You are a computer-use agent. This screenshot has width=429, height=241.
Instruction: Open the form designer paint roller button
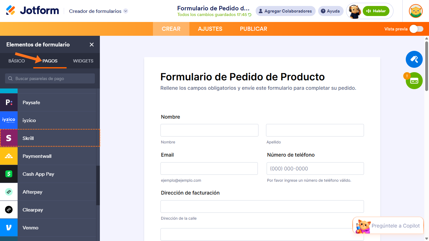(x=414, y=59)
